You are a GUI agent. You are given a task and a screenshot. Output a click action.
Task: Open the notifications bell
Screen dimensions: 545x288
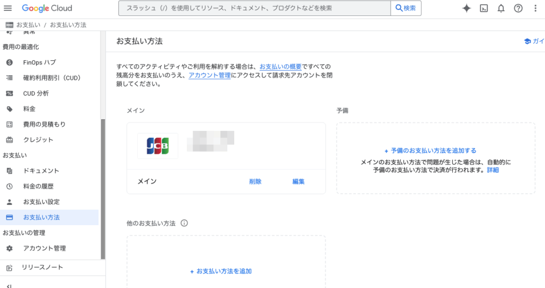(501, 9)
